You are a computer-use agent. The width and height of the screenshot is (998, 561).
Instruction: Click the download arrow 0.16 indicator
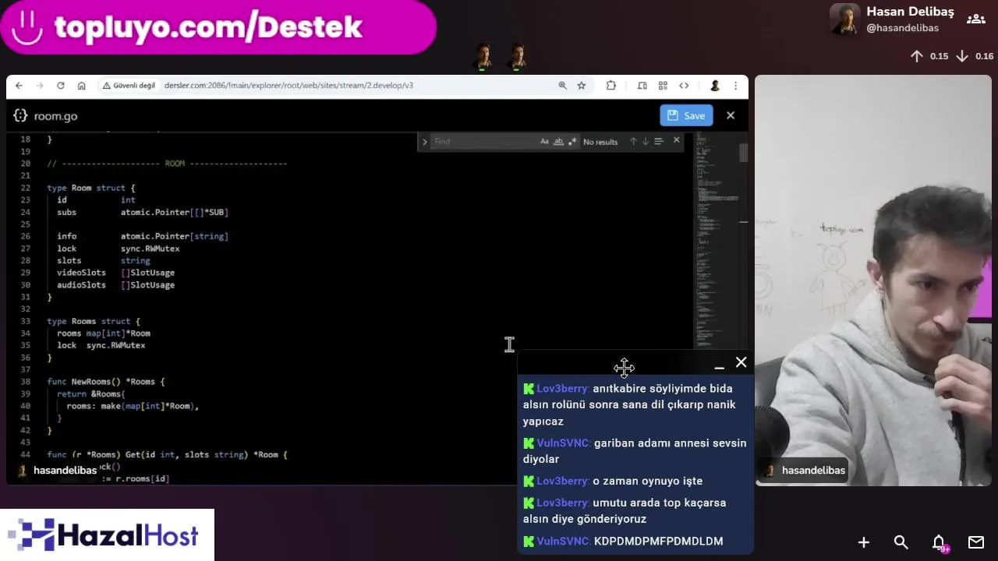point(975,56)
